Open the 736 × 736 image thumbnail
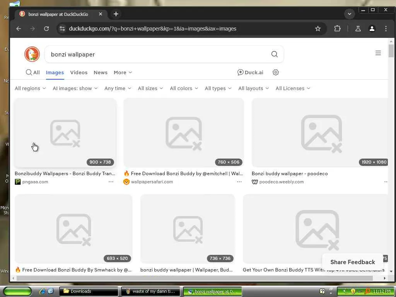 click(188, 229)
